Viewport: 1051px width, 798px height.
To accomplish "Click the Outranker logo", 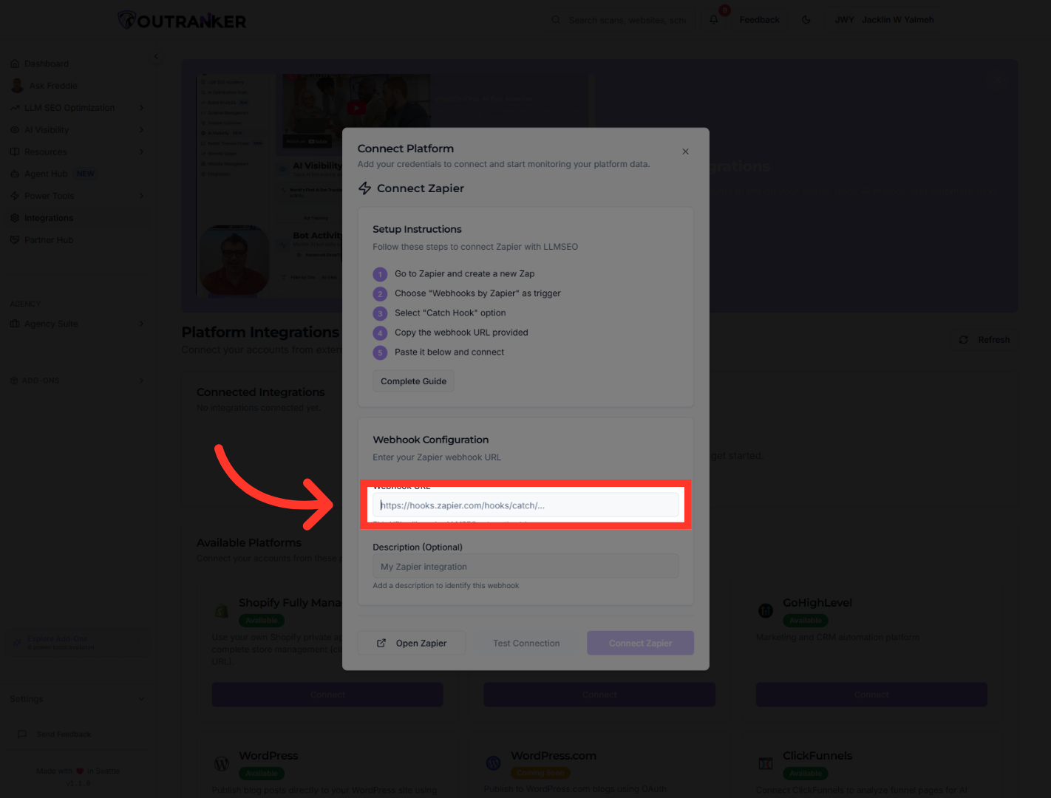I will coord(183,21).
